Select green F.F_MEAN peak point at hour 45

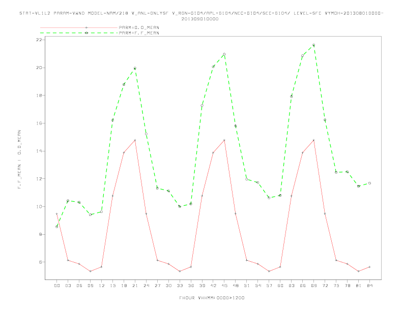[224, 54]
